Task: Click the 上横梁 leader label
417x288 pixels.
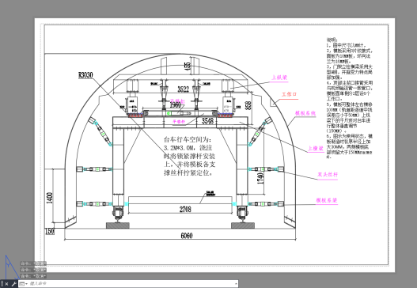Action: coord(316,149)
